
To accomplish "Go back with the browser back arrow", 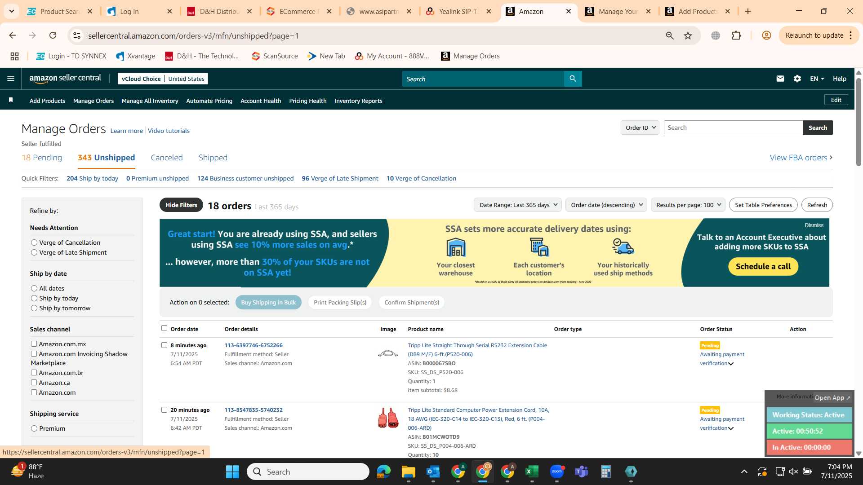I will click(13, 35).
